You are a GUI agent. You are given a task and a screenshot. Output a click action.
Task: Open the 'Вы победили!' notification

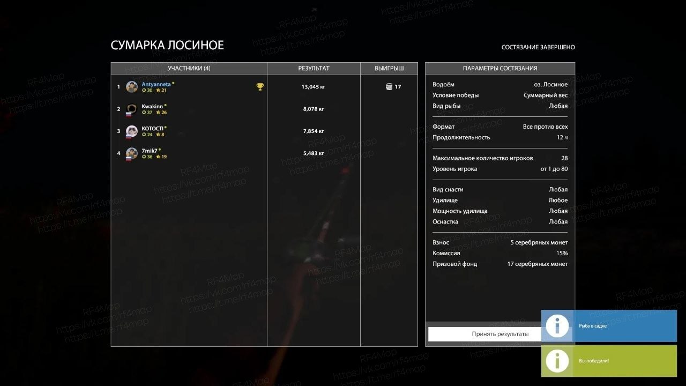click(609, 361)
